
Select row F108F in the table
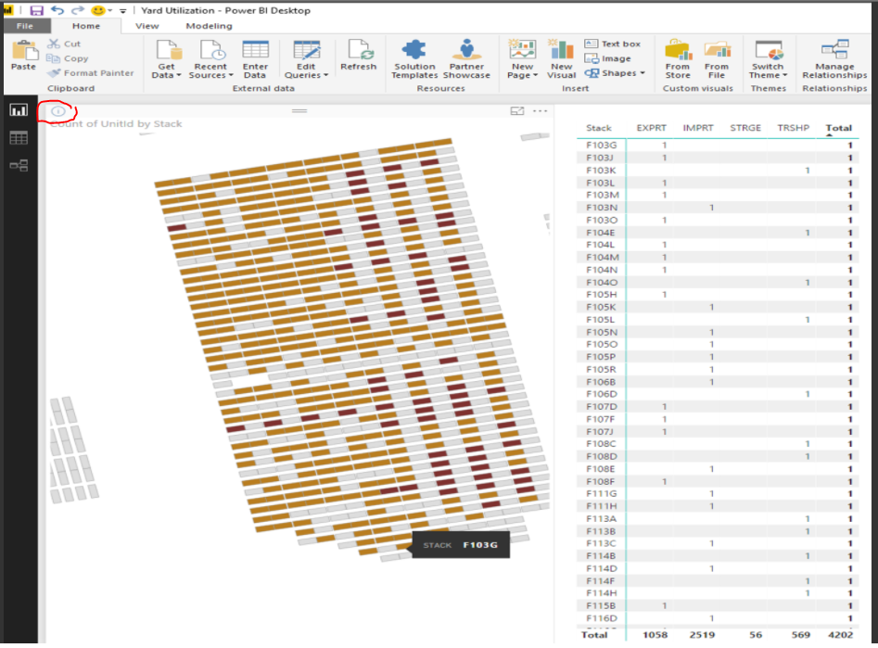pos(718,481)
